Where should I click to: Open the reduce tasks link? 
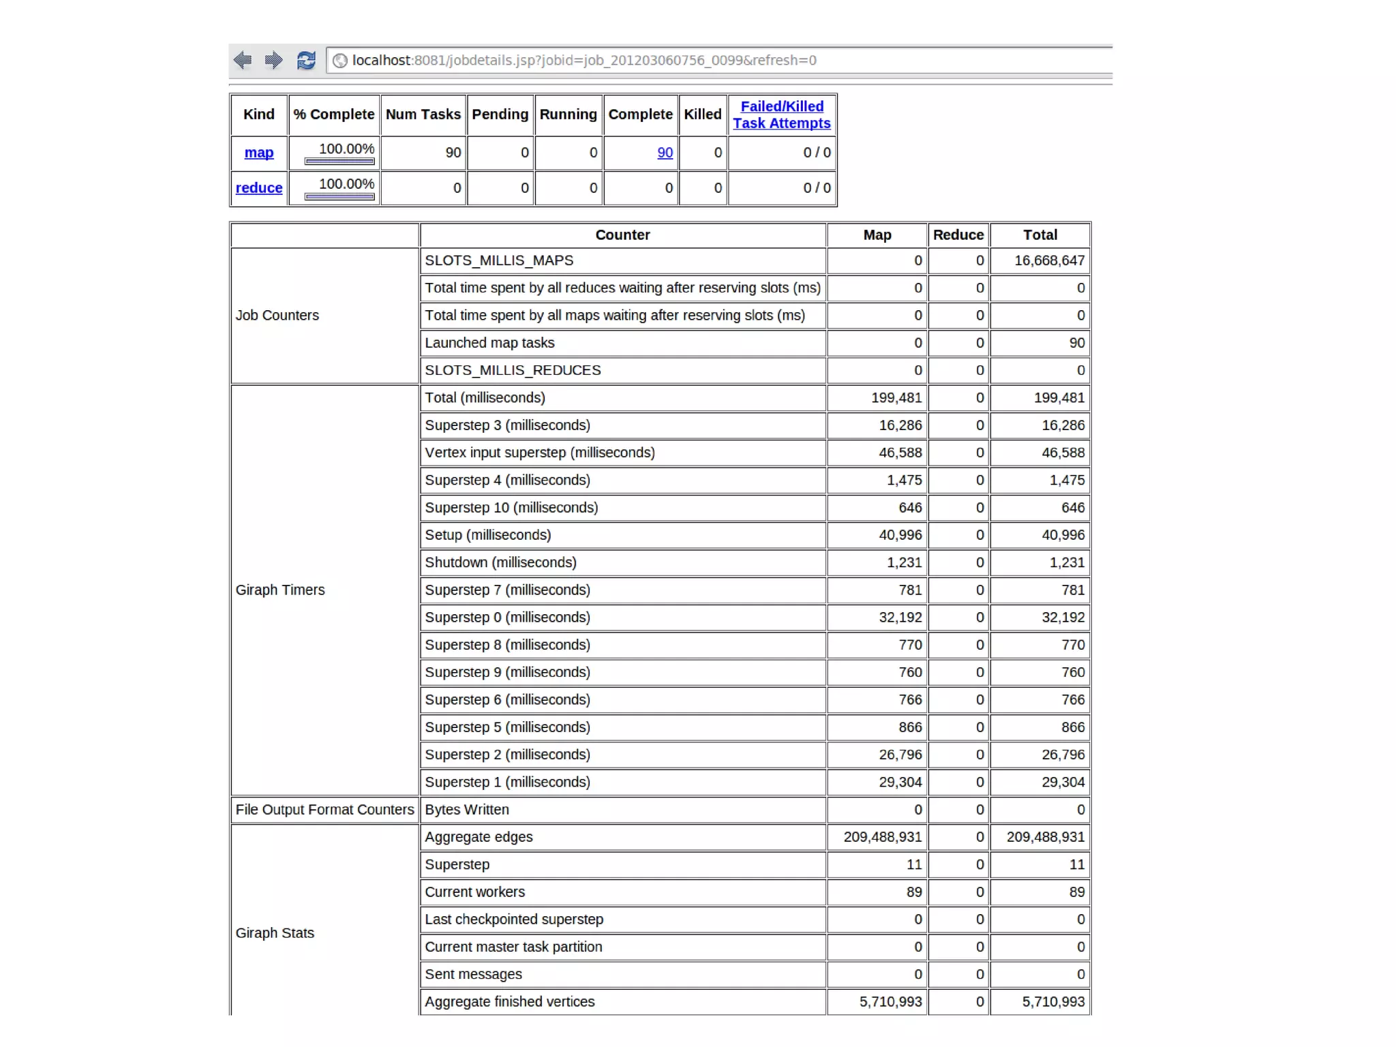[x=258, y=188]
